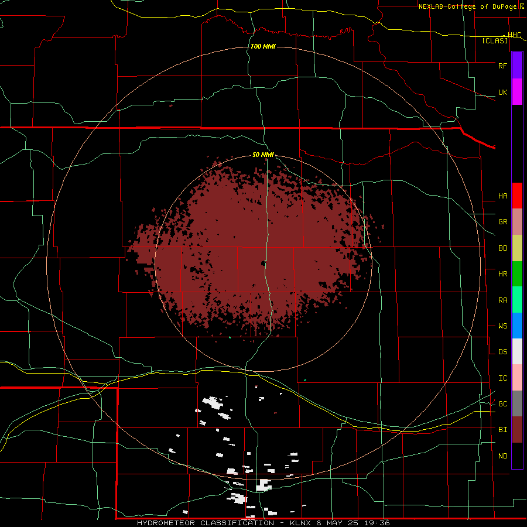Select the gray GC legend swatch
The height and width of the screenshot is (527, 527).
coord(517,403)
